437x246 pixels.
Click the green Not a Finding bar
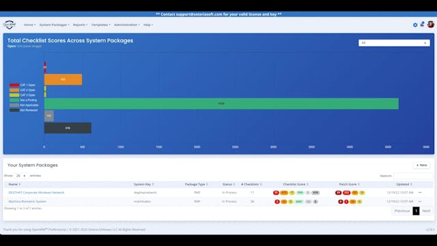click(221, 103)
